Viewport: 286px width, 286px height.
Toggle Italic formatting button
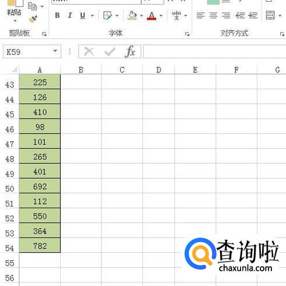click(x=70, y=15)
